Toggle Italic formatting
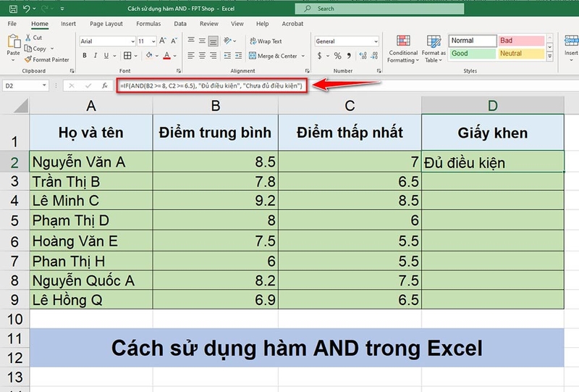Image resolution: width=579 pixels, height=392 pixels. click(96, 56)
